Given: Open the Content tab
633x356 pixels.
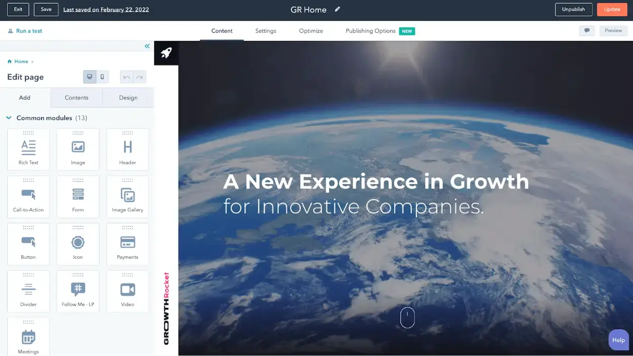Looking at the screenshot, I should point(222,31).
